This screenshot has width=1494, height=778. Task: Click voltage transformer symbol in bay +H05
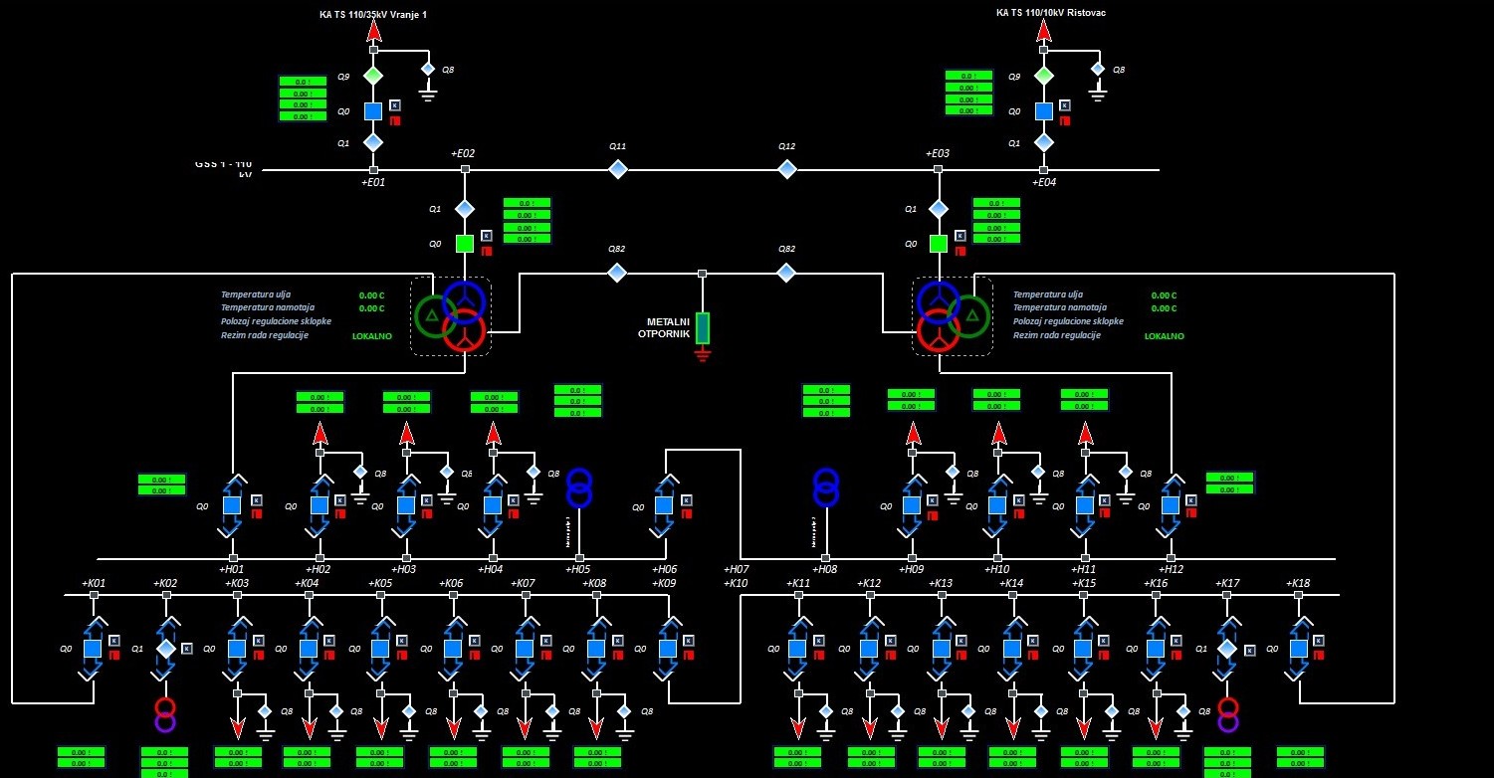(x=579, y=488)
